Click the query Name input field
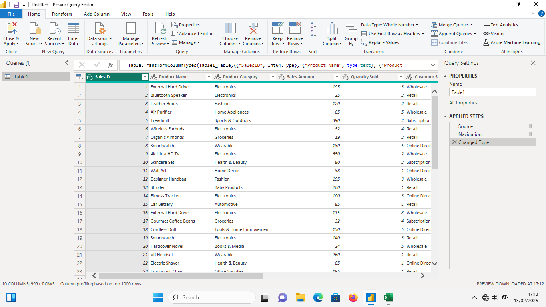546x307 pixels. (x=492, y=92)
